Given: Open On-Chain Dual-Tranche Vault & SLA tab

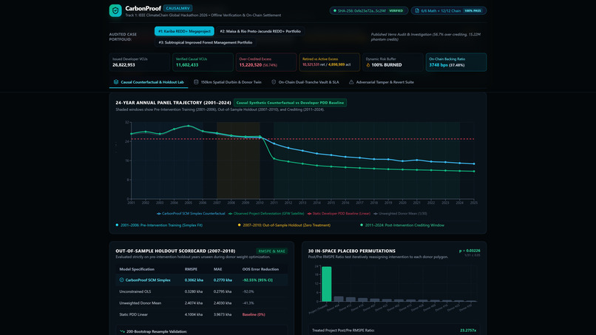Looking at the screenshot, I should (305, 82).
